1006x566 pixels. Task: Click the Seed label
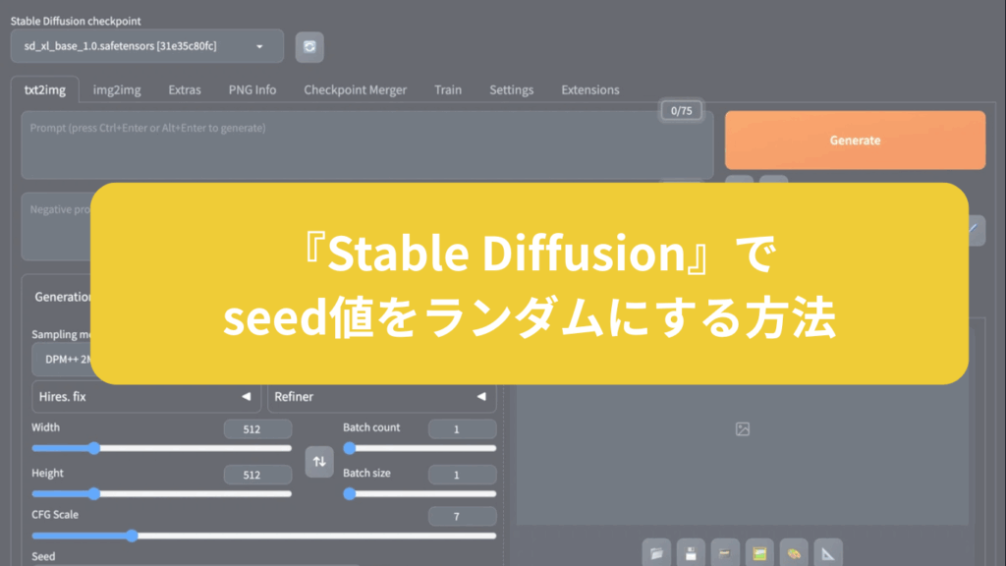click(43, 556)
